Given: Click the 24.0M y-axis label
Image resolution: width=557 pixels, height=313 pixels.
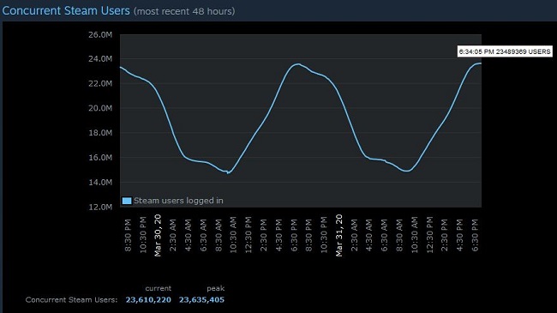Looking at the screenshot, I should click(100, 58).
